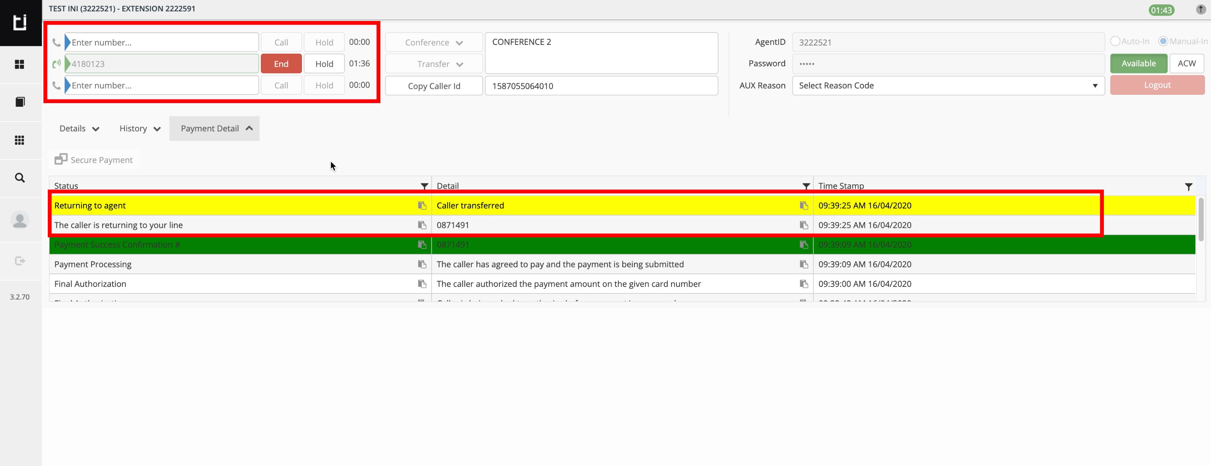This screenshot has width=1211, height=466.
Task: Click the 3.2.70 version label
Action: (x=20, y=297)
